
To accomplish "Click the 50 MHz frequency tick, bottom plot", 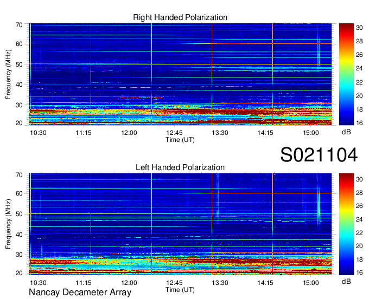I will pos(20,214).
